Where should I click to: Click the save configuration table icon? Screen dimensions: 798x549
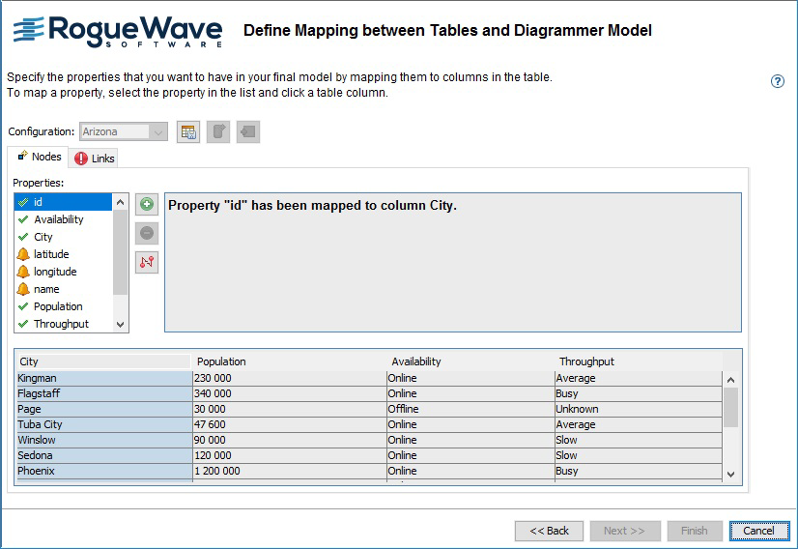click(188, 132)
